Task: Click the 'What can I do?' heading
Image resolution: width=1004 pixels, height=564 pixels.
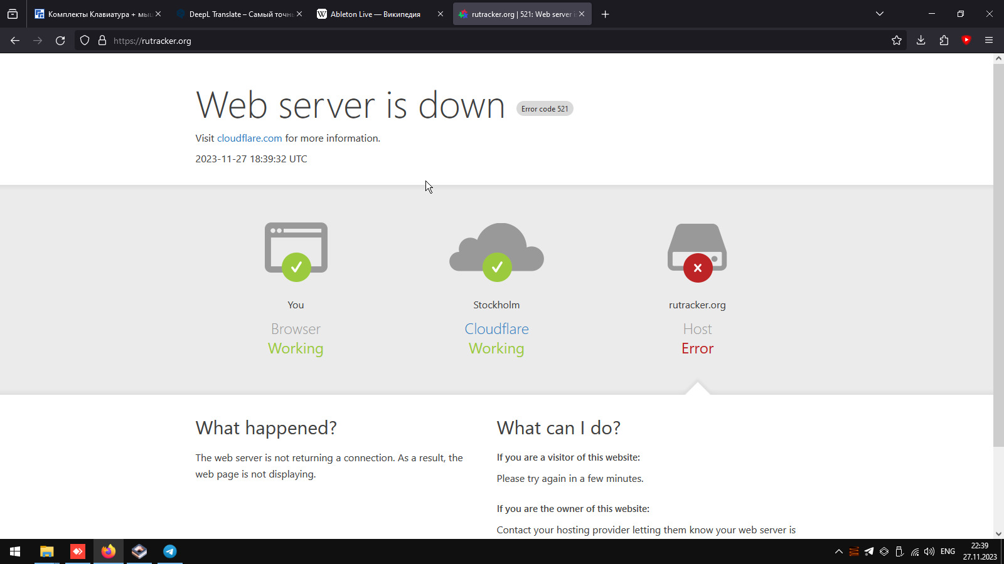Action: pos(558,428)
